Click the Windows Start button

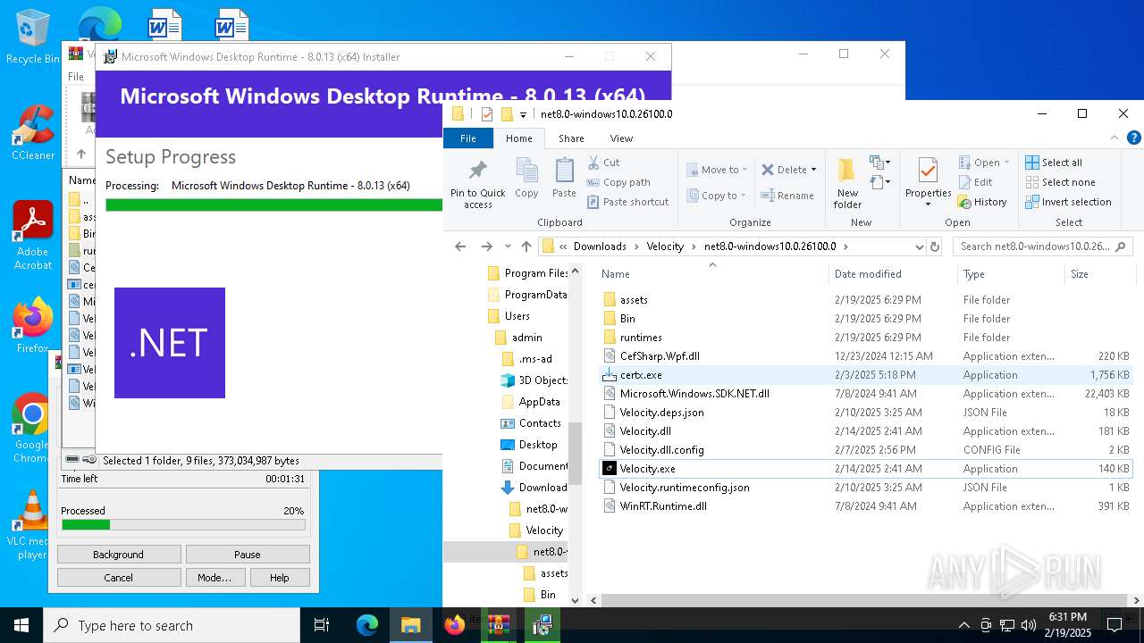[x=21, y=625]
